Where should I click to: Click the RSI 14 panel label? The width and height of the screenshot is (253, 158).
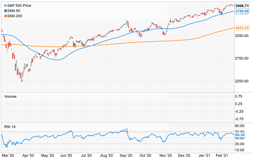[10, 127]
